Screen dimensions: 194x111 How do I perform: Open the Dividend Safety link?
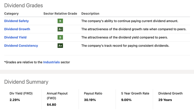click(x=16, y=21)
